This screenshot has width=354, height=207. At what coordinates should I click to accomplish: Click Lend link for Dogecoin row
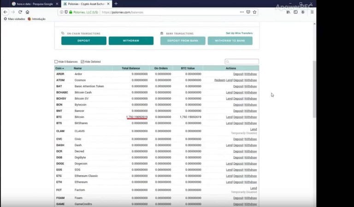tap(229, 163)
